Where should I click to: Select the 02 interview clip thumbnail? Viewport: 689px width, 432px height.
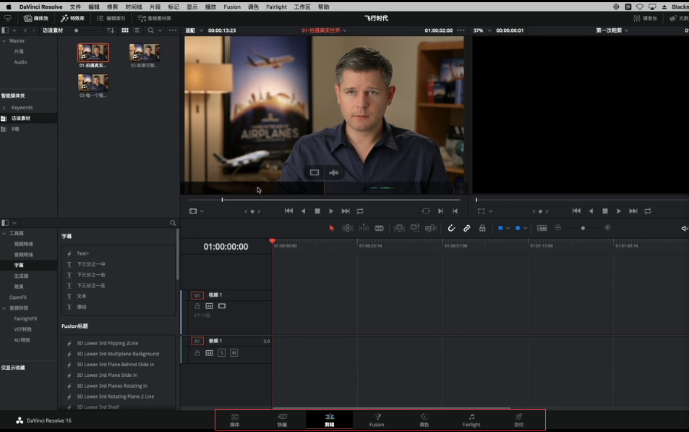[144, 52]
